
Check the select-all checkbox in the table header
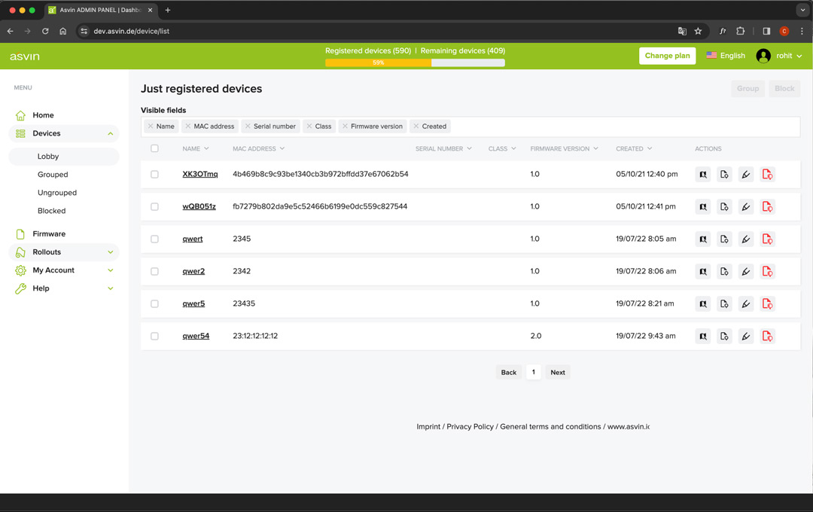point(154,149)
